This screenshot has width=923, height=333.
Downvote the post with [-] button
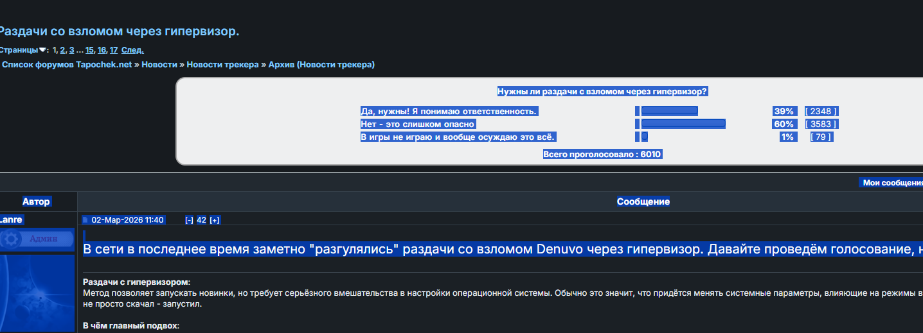(189, 220)
